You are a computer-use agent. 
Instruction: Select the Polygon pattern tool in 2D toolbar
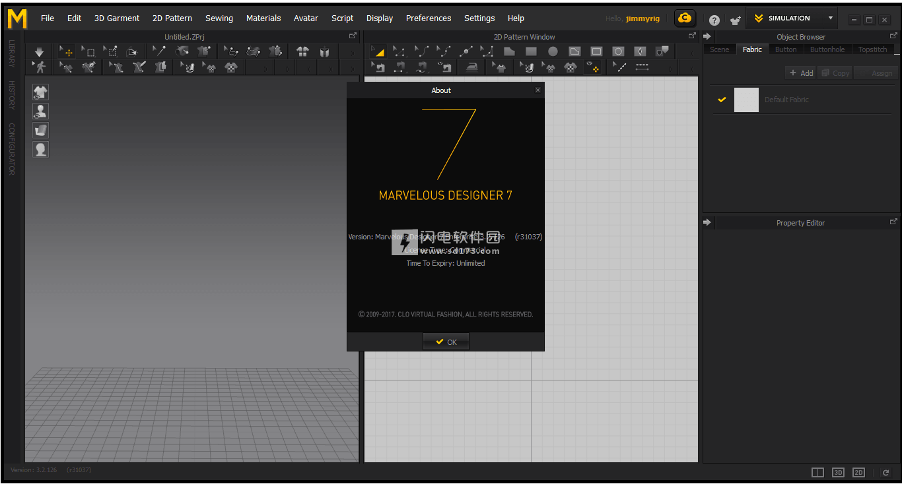[509, 51]
